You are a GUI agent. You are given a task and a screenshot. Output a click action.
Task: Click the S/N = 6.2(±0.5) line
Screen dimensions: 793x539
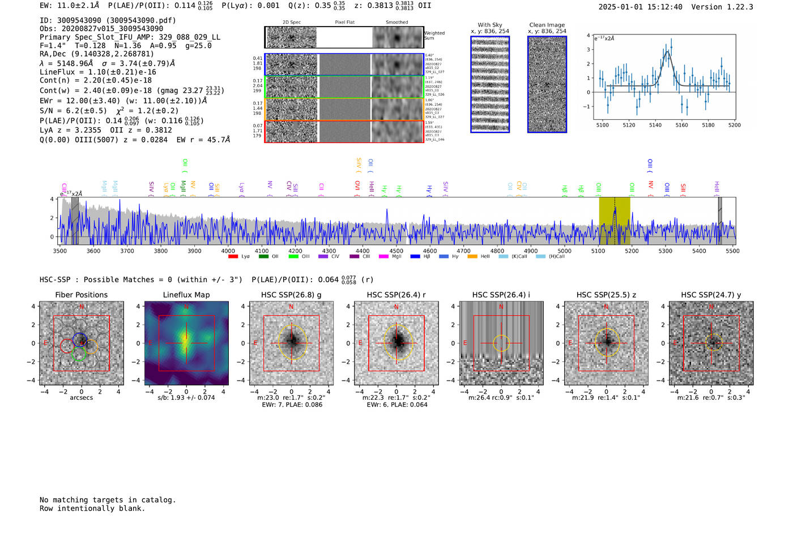(x=109, y=111)
